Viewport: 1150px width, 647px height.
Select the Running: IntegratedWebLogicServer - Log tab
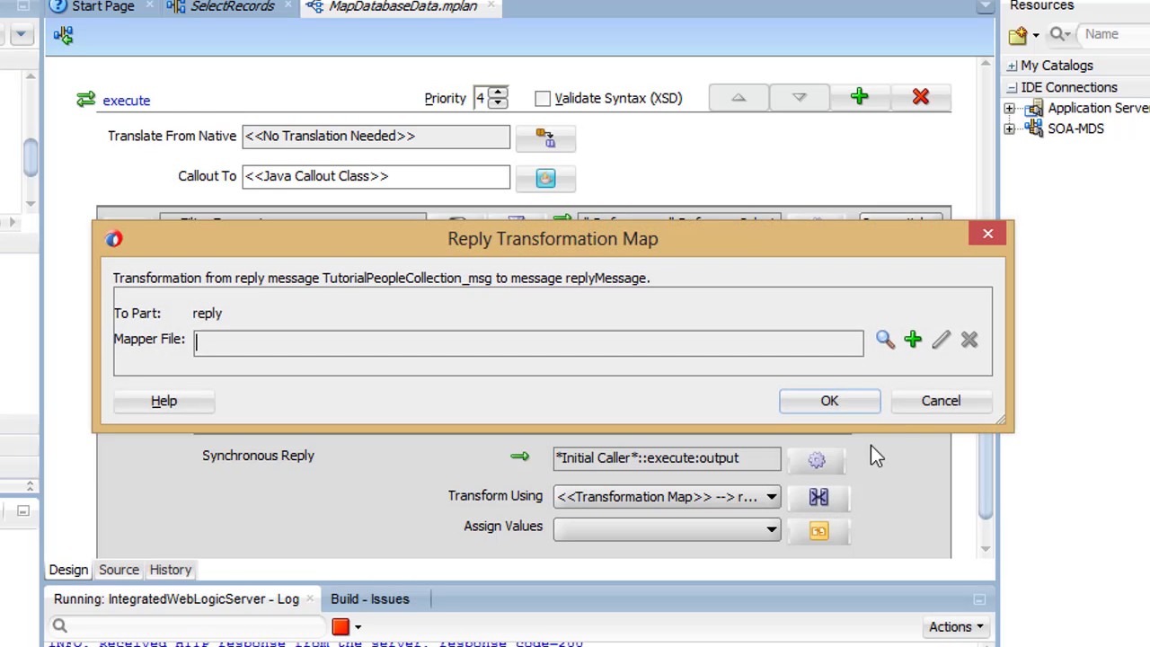pos(176,598)
